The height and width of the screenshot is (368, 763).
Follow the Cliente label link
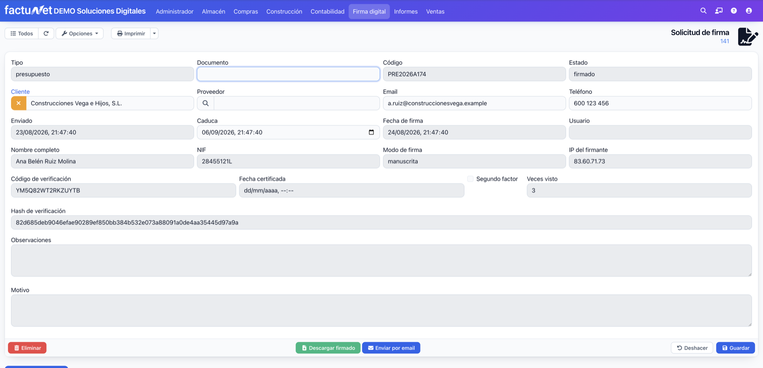click(x=21, y=92)
